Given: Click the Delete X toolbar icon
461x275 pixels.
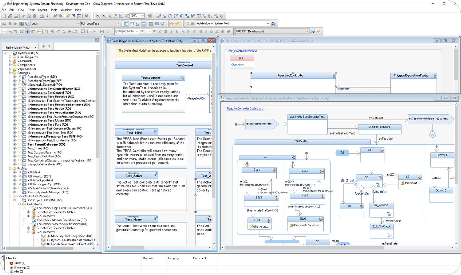Looking at the screenshot, I should click(x=87, y=16).
